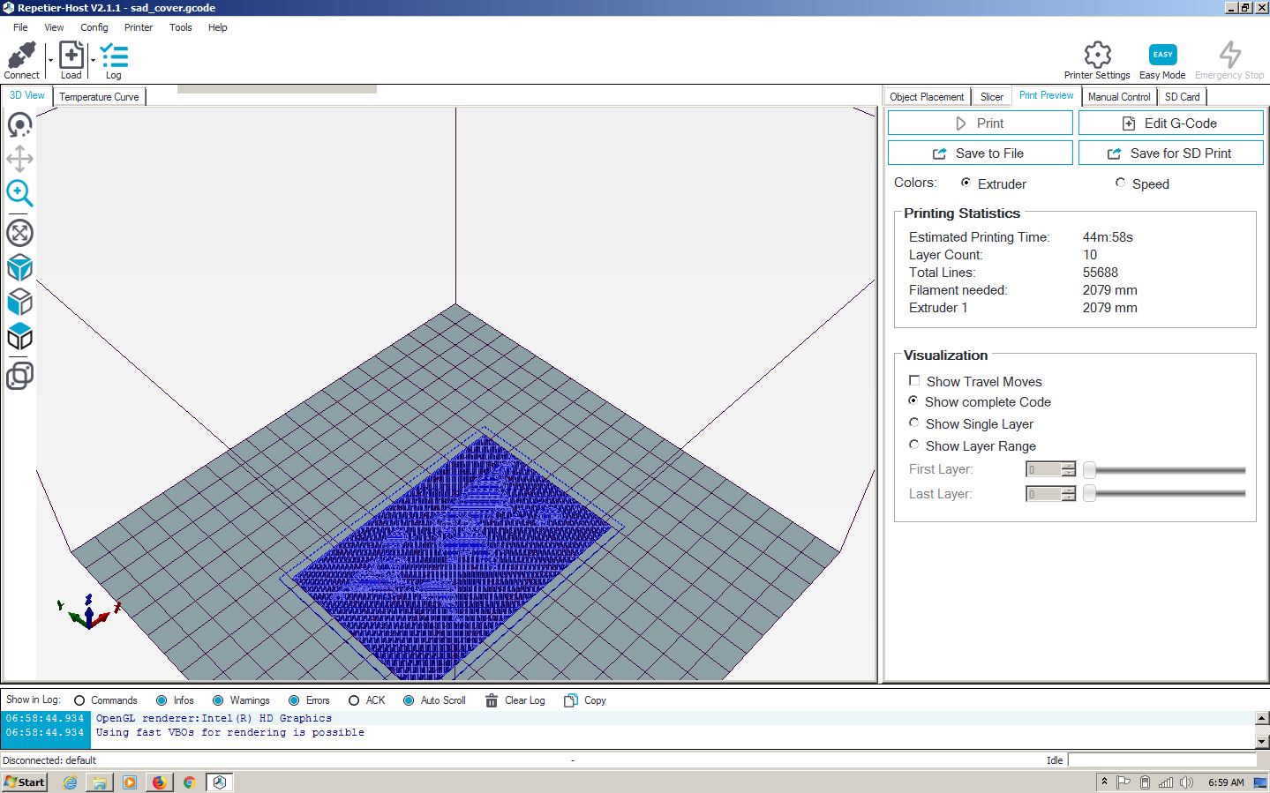Switch to Slicer tab
This screenshot has height=793, width=1270.
click(992, 97)
